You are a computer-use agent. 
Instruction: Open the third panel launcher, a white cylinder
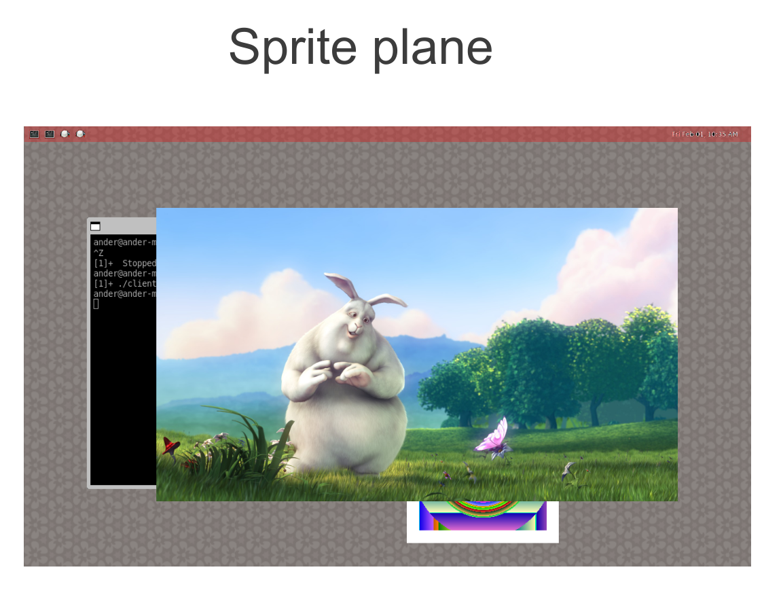point(65,134)
